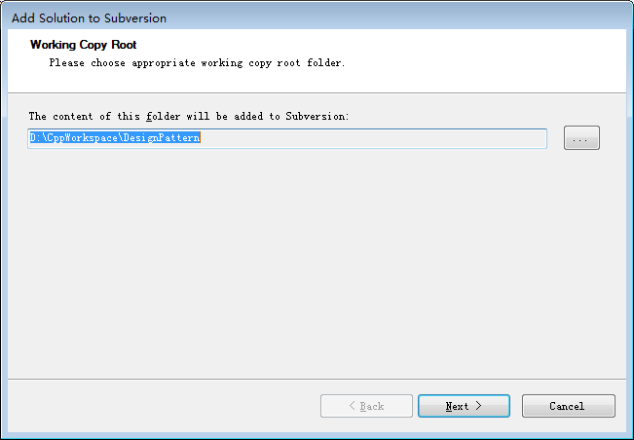634x440 pixels.
Task: Click the underlined f in folder label
Action: [x=149, y=117]
